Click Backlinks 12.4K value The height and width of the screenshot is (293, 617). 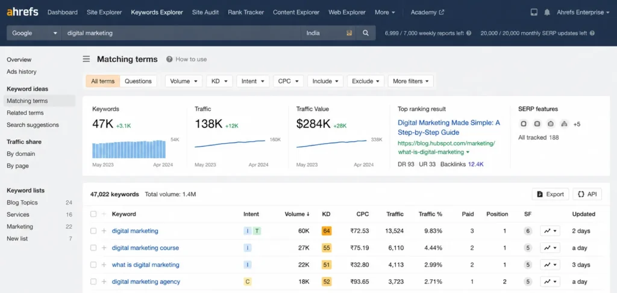click(x=476, y=164)
